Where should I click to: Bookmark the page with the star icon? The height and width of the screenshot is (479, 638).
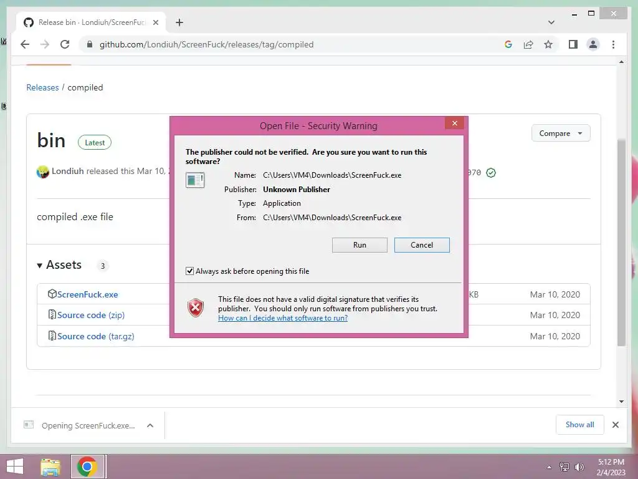pyautogui.click(x=548, y=44)
